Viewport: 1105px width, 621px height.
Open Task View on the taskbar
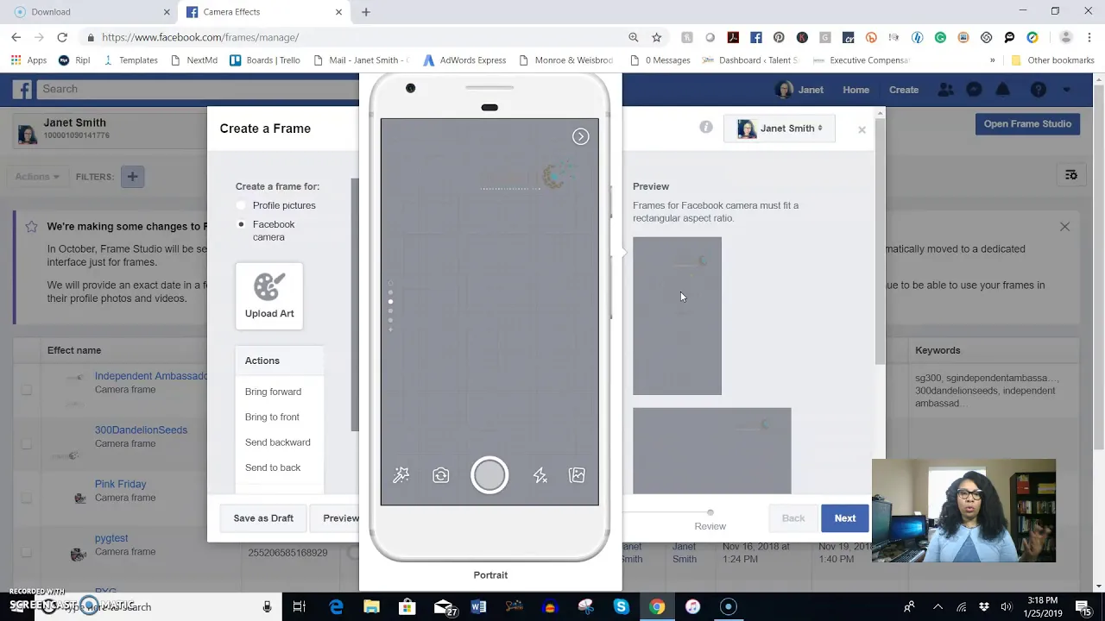click(300, 607)
